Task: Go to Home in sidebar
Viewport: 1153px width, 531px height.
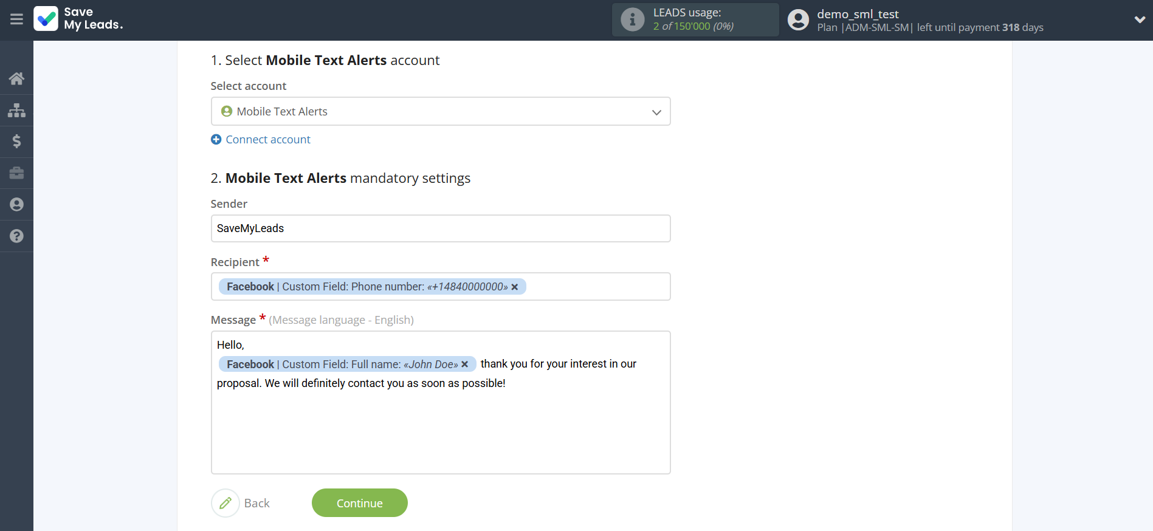Action: tap(16, 78)
